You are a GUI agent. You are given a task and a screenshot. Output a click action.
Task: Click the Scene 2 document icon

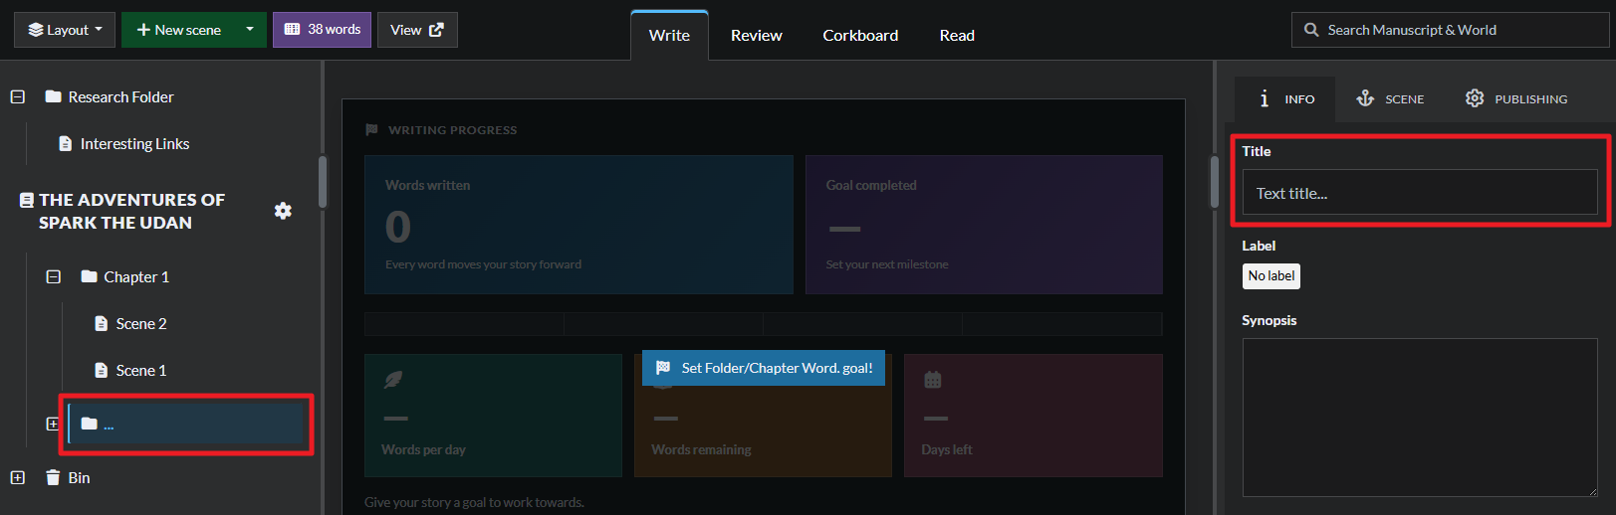pyautogui.click(x=101, y=323)
